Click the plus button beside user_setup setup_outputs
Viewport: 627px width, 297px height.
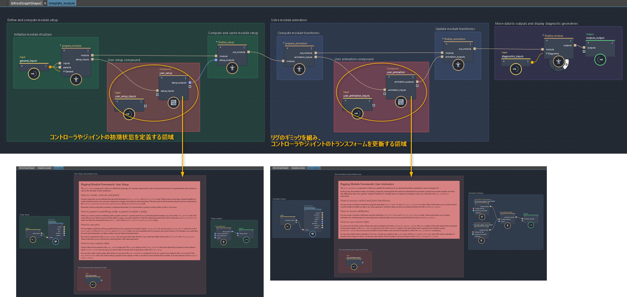190,86
